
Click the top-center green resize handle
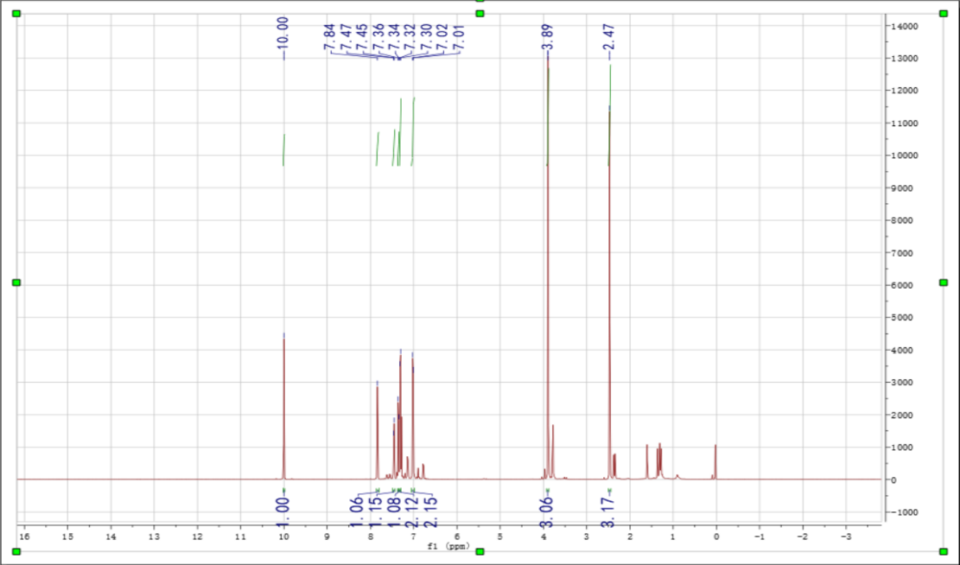(x=480, y=14)
